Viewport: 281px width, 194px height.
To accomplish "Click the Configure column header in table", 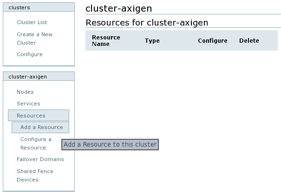I will tap(212, 40).
